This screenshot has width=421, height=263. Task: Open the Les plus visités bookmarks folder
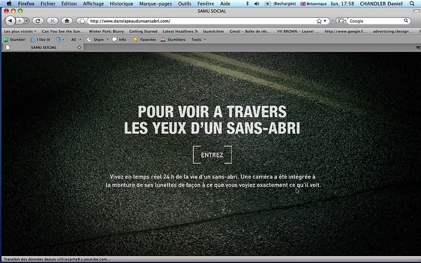click(20, 31)
